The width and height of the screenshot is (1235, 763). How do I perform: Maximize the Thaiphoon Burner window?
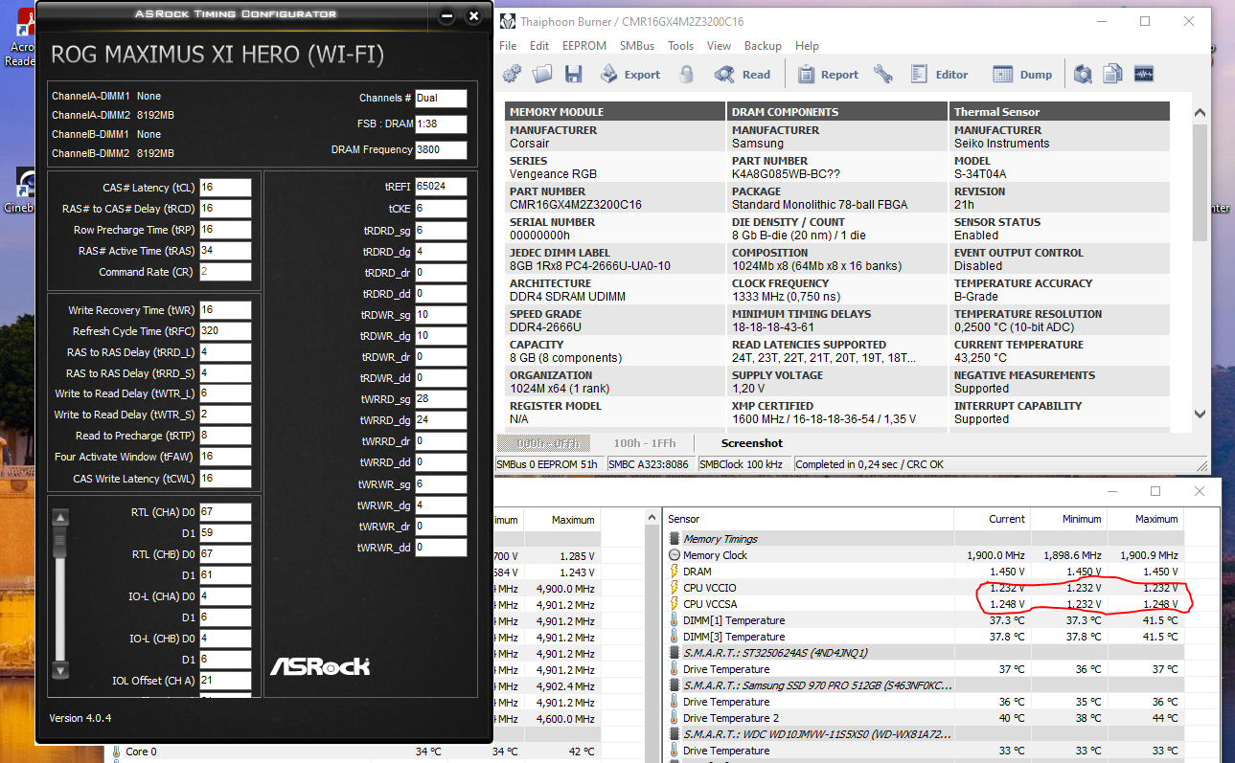click(x=1146, y=21)
